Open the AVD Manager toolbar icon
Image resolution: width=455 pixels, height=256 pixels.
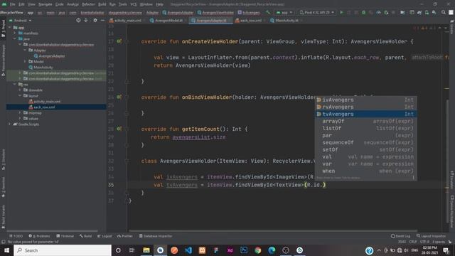point(427,13)
